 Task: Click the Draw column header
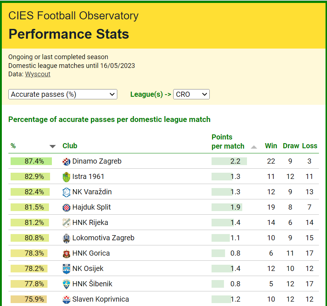291,146
